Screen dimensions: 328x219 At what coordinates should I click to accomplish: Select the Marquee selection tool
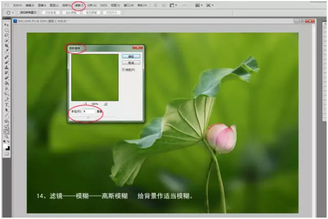7,30
